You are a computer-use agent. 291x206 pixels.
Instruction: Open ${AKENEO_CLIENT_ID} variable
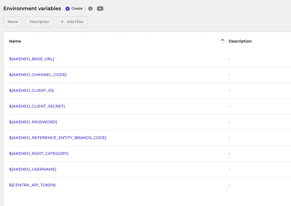31,90
